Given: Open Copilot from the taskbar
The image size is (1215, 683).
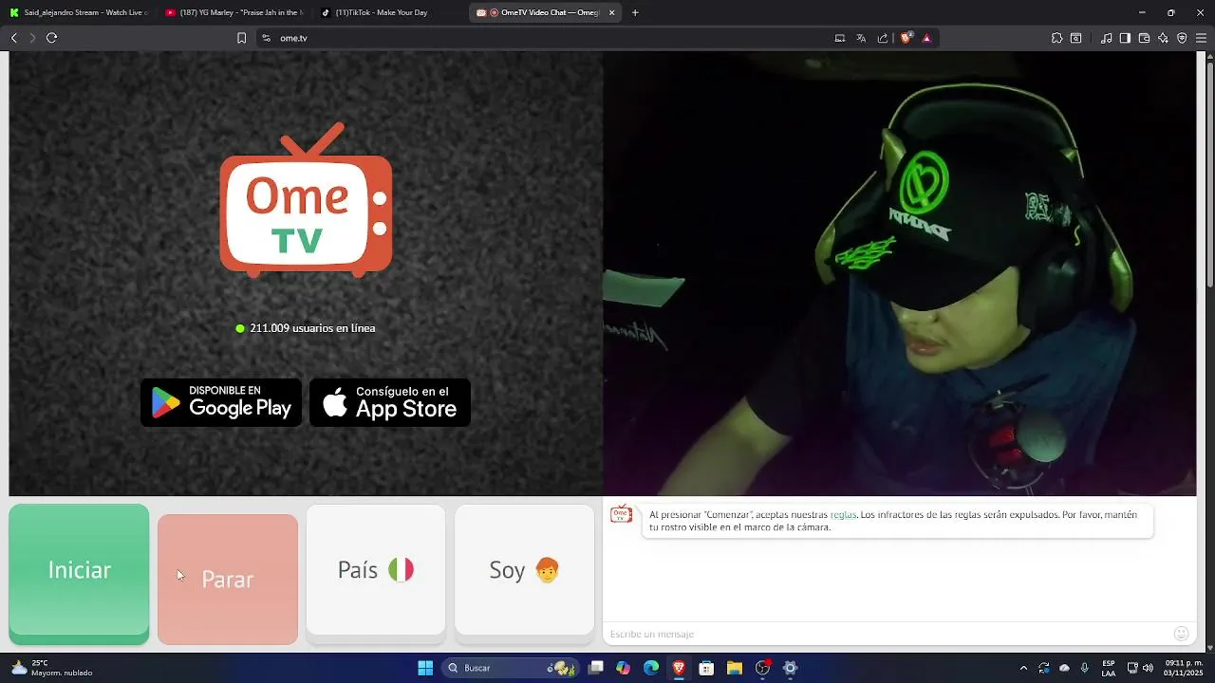Looking at the screenshot, I should [623, 668].
